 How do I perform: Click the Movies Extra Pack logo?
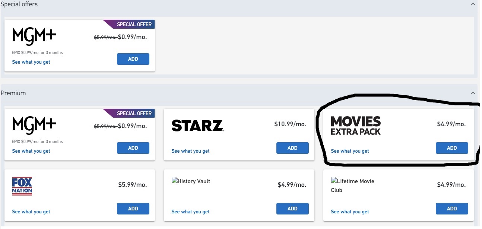pyautogui.click(x=356, y=125)
